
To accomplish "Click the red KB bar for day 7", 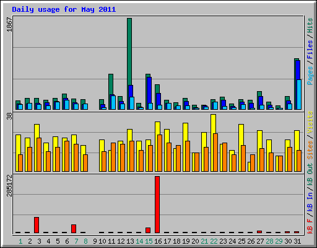I will [74, 229].
